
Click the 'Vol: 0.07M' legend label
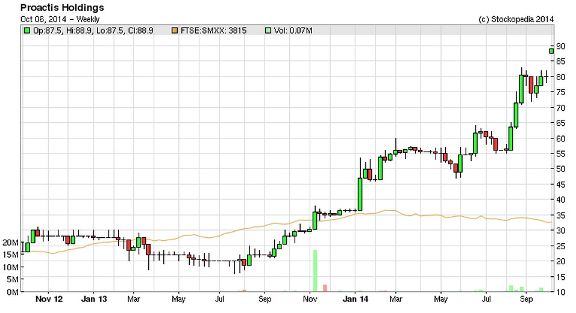(x=293, y=31)
